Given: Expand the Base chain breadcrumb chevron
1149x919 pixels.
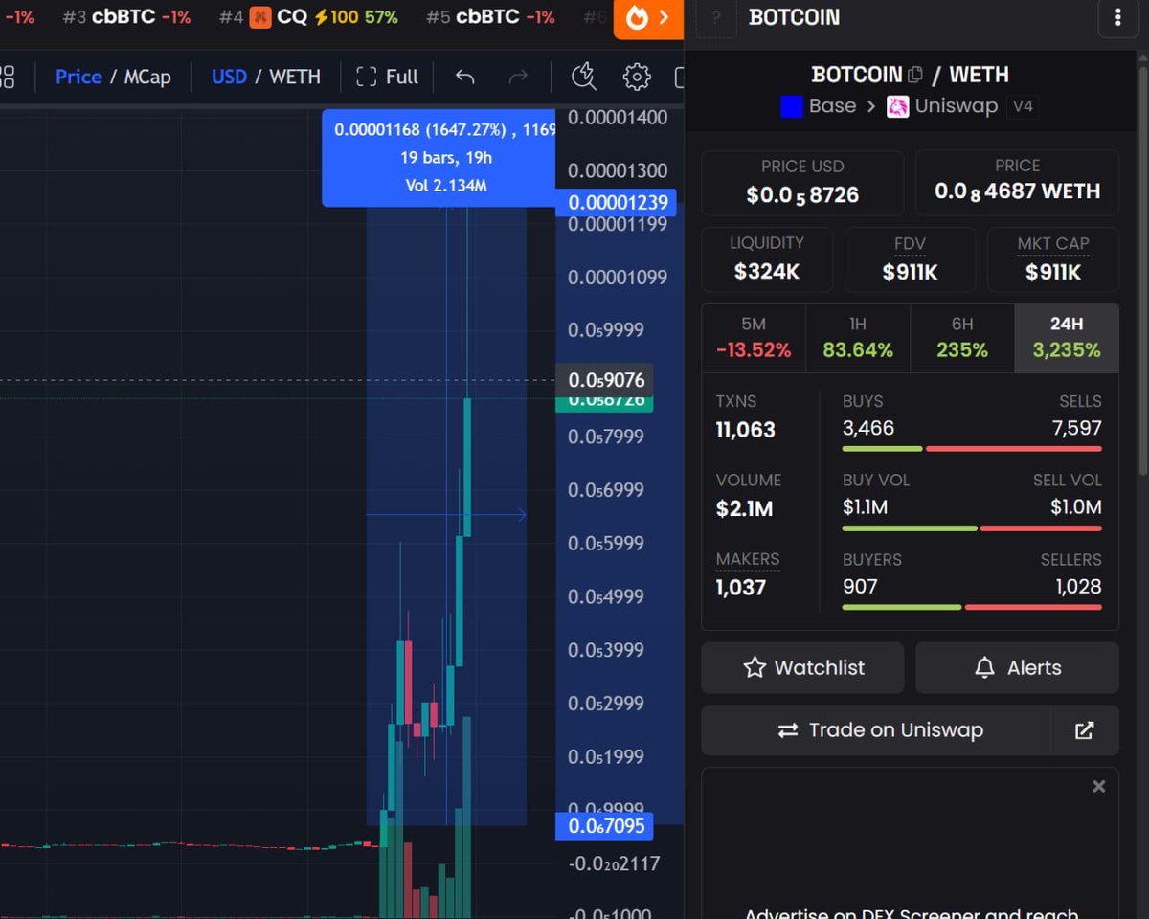Looking at the screenshot, I should [872, 106].
